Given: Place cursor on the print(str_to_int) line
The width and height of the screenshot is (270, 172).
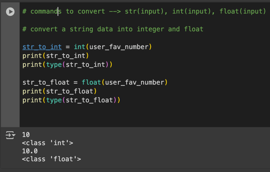Looking at the screenshot, I should pyautogui.click(x=55, y=56).
